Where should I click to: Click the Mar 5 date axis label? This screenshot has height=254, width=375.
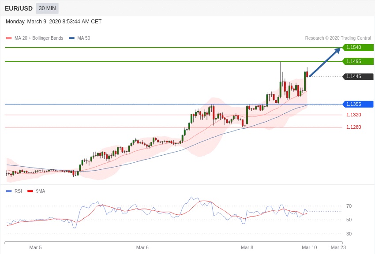coord(35,247)
